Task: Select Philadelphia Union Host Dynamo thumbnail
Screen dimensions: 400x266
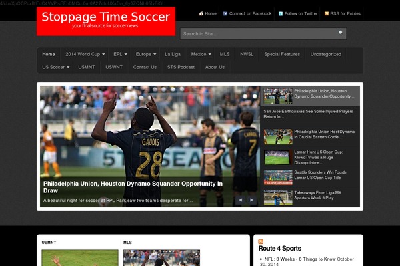Action: 278,137
